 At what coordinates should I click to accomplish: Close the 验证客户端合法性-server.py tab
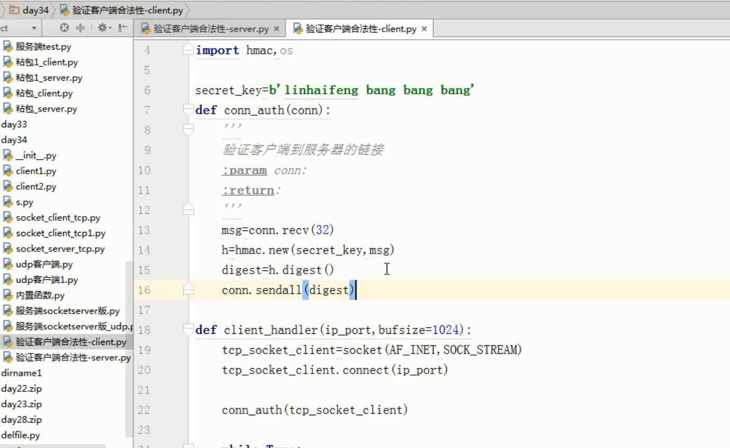[x=276, y=29]
